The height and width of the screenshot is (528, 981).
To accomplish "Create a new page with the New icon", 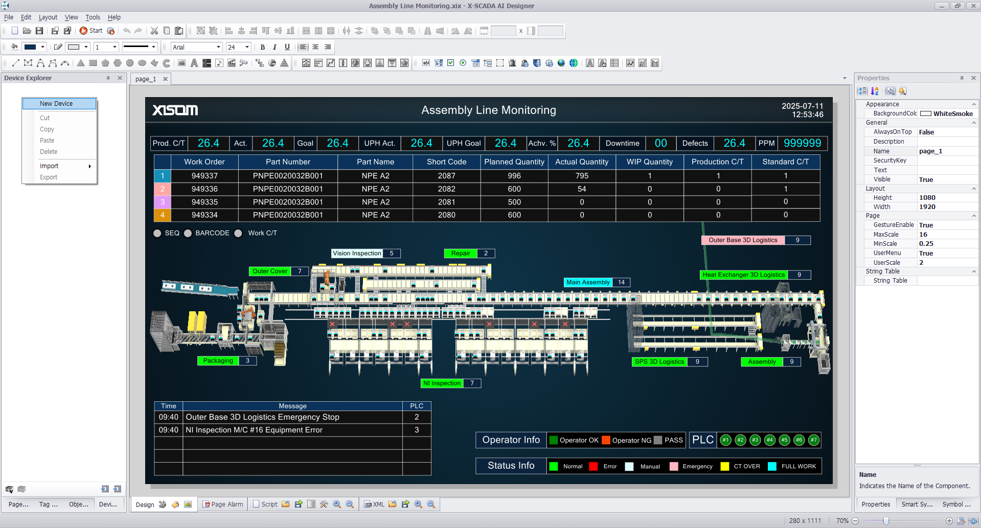I will (15, 31).
